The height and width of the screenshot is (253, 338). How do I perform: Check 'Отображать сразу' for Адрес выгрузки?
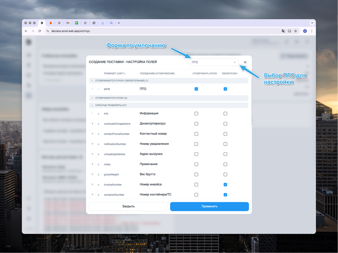click(x=196, y=154)
